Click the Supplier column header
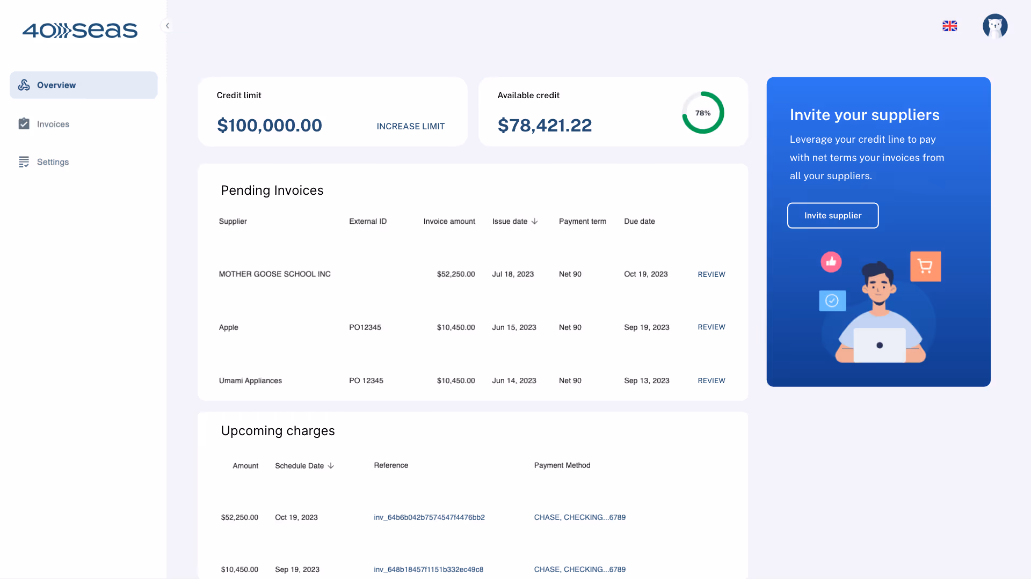The width and height of the screenshot is (1031, 579). [233, 221]
